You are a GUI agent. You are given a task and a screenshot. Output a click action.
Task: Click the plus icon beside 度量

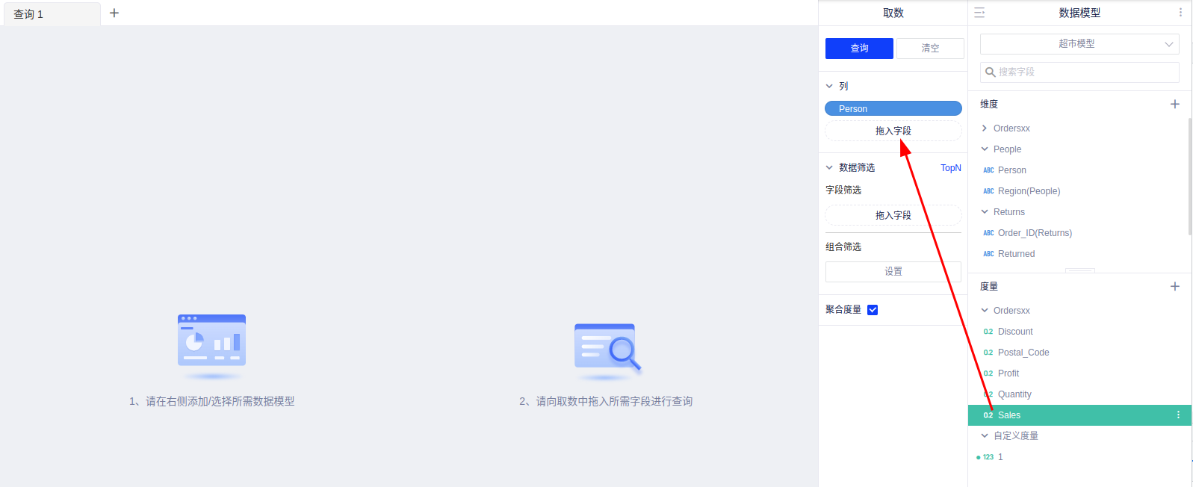[x=1174, y=286]
